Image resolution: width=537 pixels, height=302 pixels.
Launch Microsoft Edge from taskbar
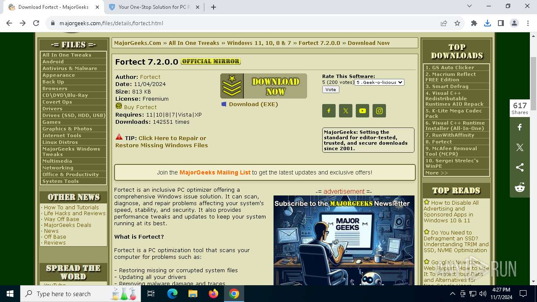172,294
